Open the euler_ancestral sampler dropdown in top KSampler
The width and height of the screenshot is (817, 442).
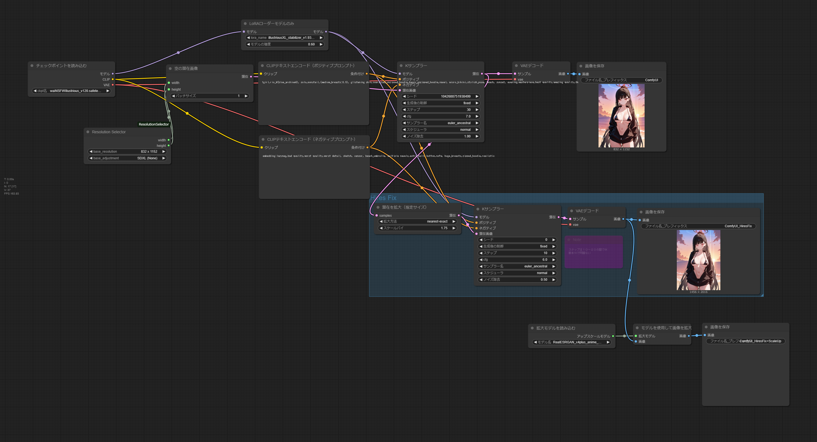click(441, 123)
